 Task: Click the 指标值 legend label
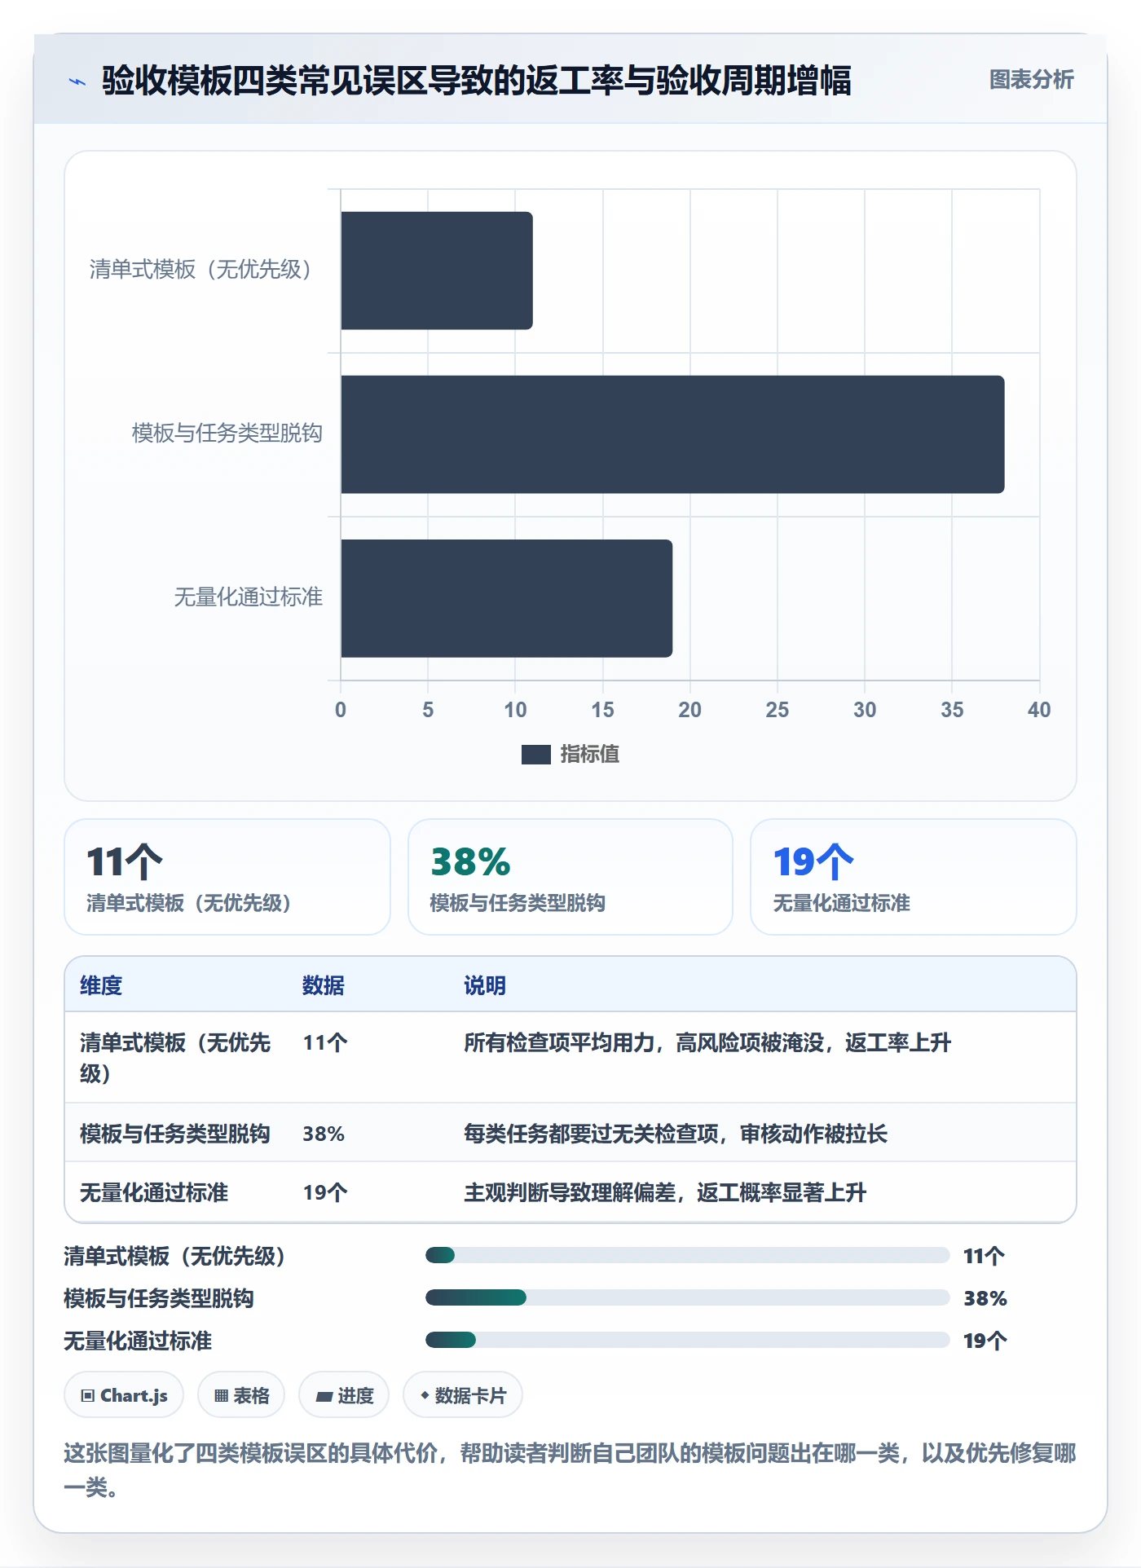click(x=589, y=755)
